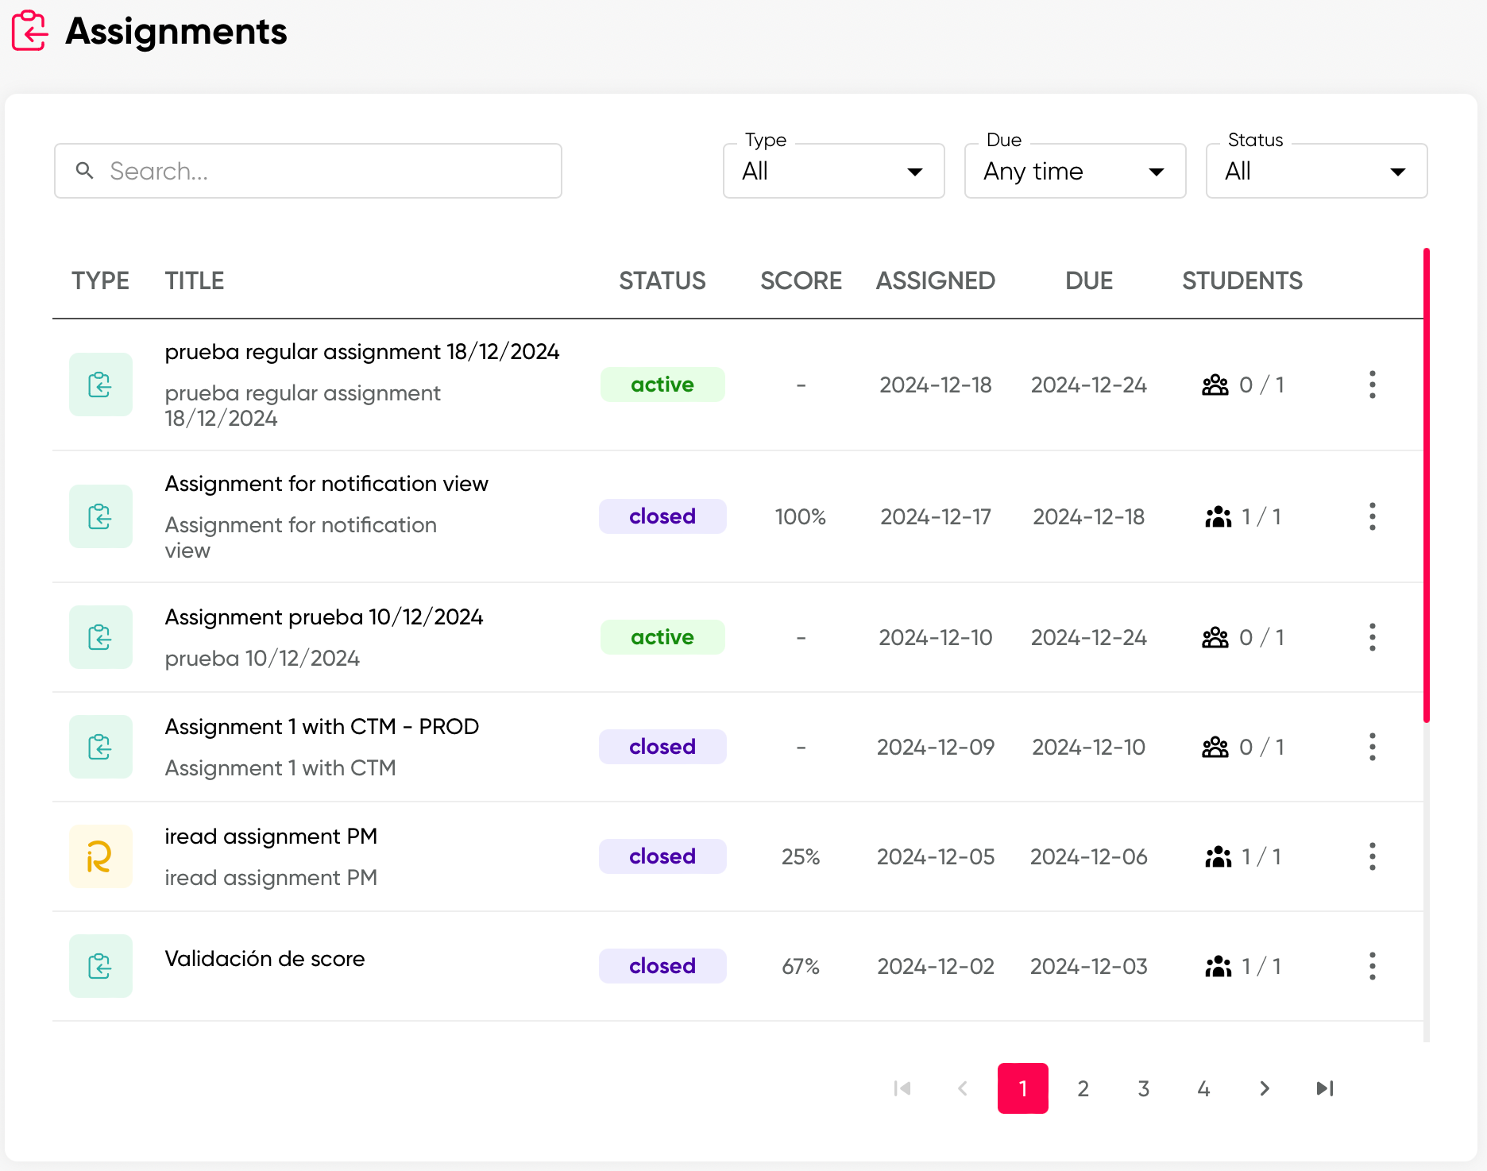Go to the last page of results
The image size is (1487, 1171).
(x=1324, y=1088)
